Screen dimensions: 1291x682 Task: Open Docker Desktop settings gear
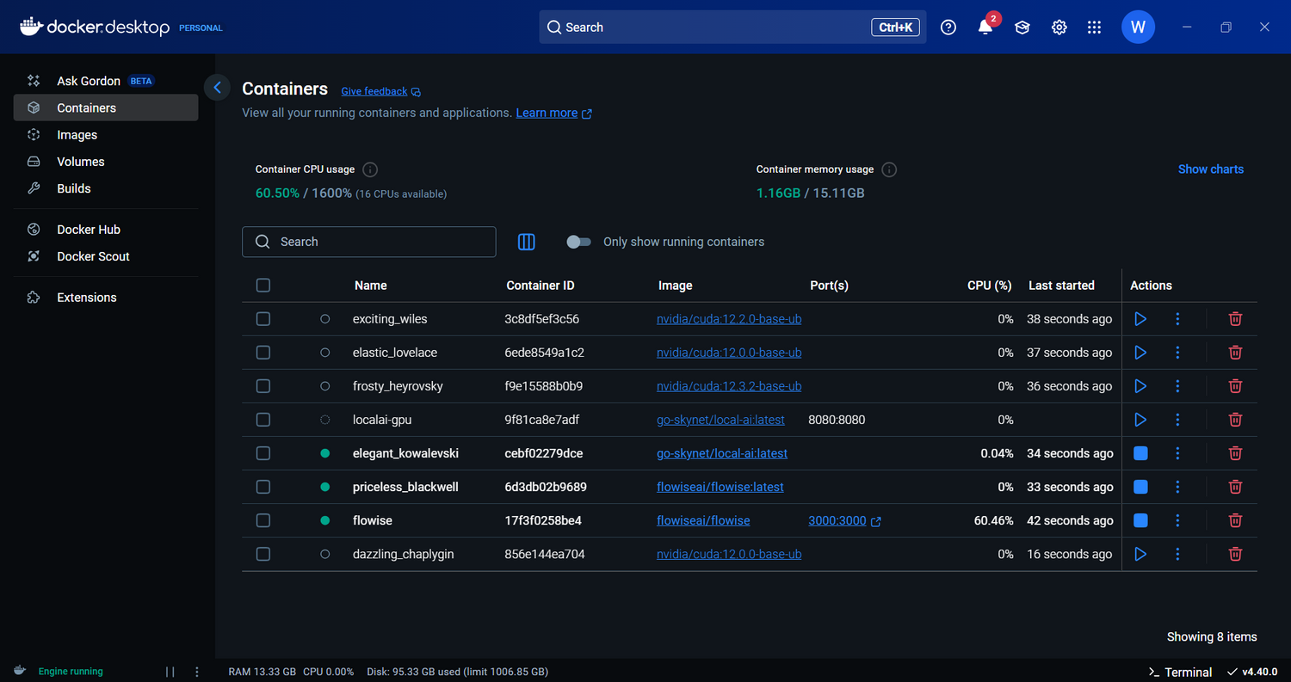point(1059,28)
